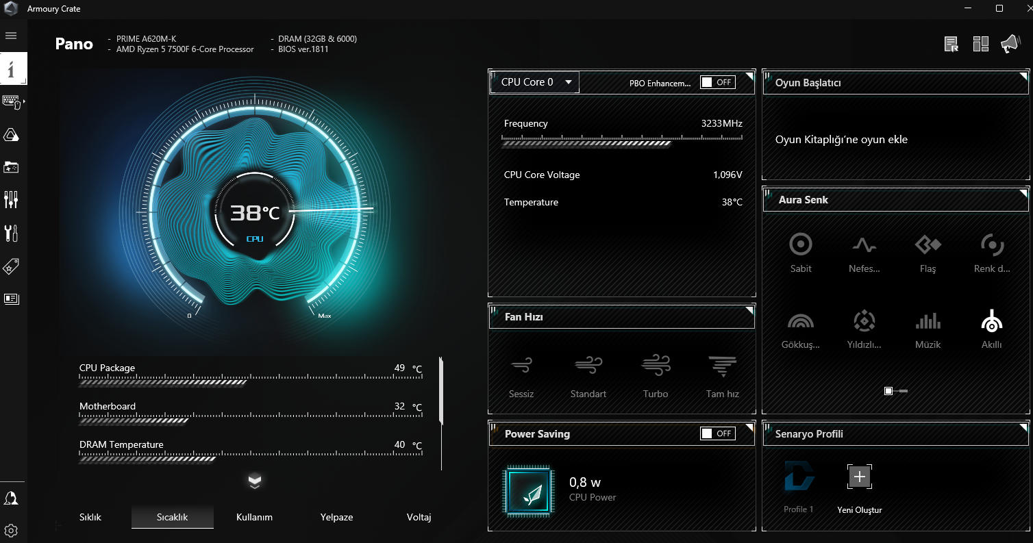Click the "3233MHz" frequency value
The height and width of the screenshot is (543, 1033).
[722, 124]
